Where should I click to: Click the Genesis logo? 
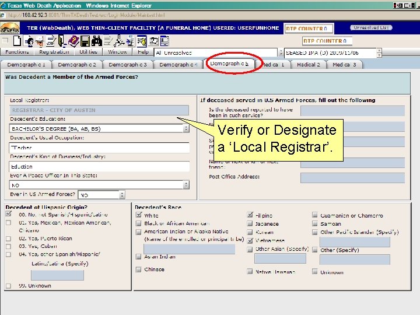click(x=10, y=28)
